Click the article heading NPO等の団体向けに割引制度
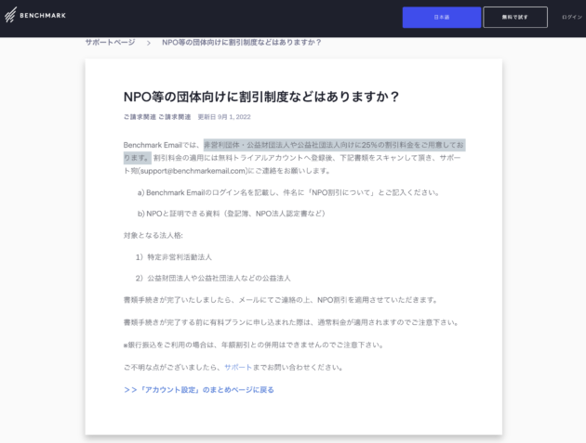This screenshot has height=443, width=586. [x=261, y=97]
